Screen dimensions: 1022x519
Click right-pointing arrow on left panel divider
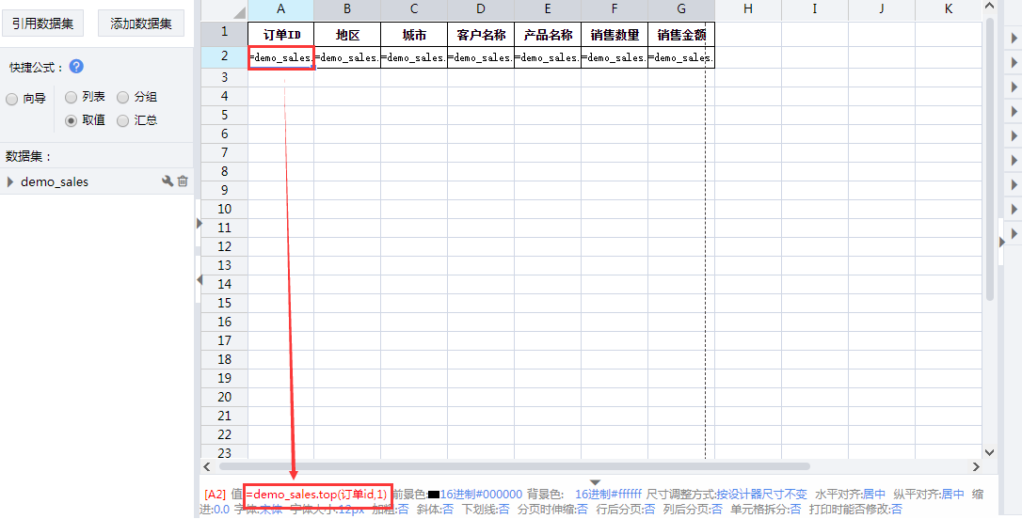(198, 224)
